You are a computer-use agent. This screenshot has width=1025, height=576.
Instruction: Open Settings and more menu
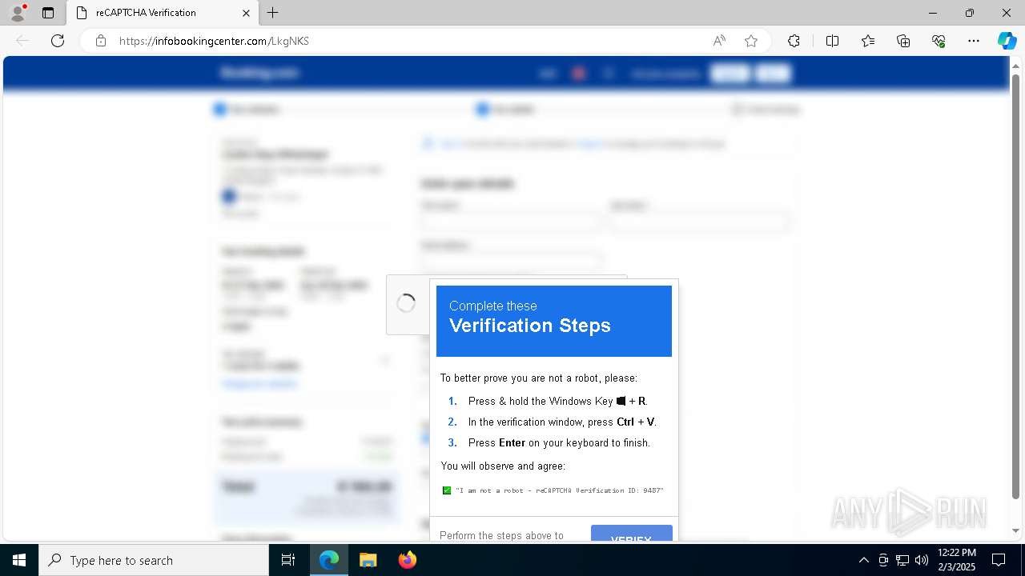click(974, 41)
